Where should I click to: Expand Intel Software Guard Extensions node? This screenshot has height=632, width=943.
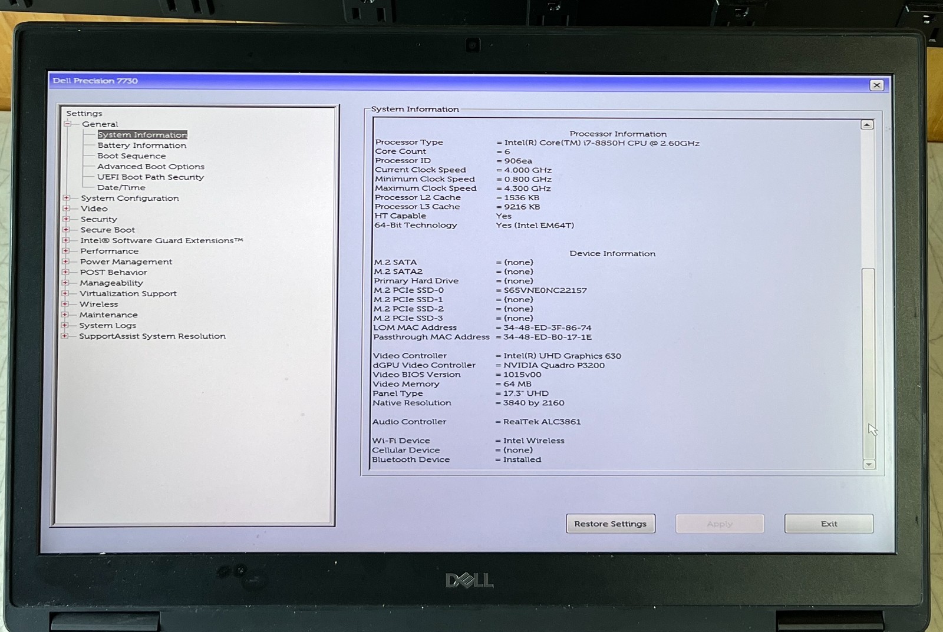(x=67, y=240)
